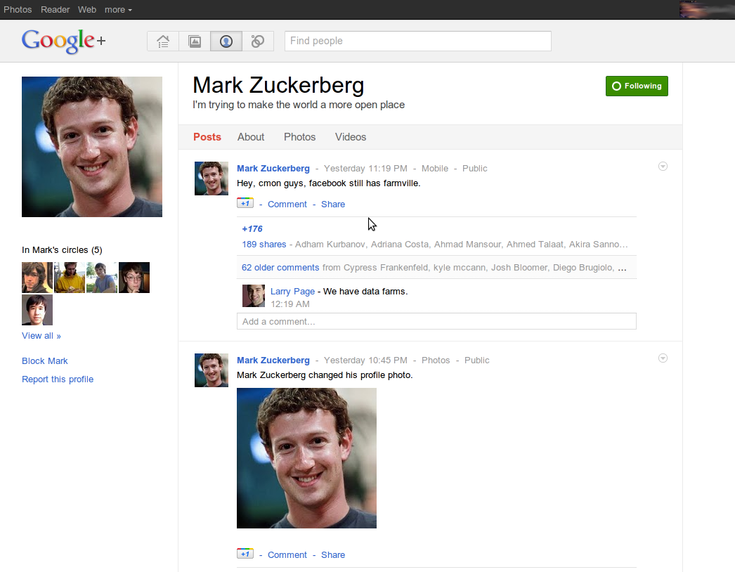Click circle member wearing glasses
The height and width of the screenshot is (572, 735).
point(134,278)
